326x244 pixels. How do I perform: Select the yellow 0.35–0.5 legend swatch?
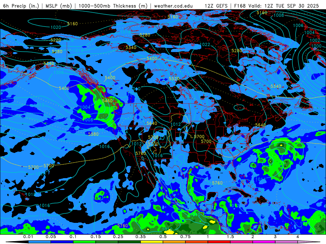coord(152,242)
